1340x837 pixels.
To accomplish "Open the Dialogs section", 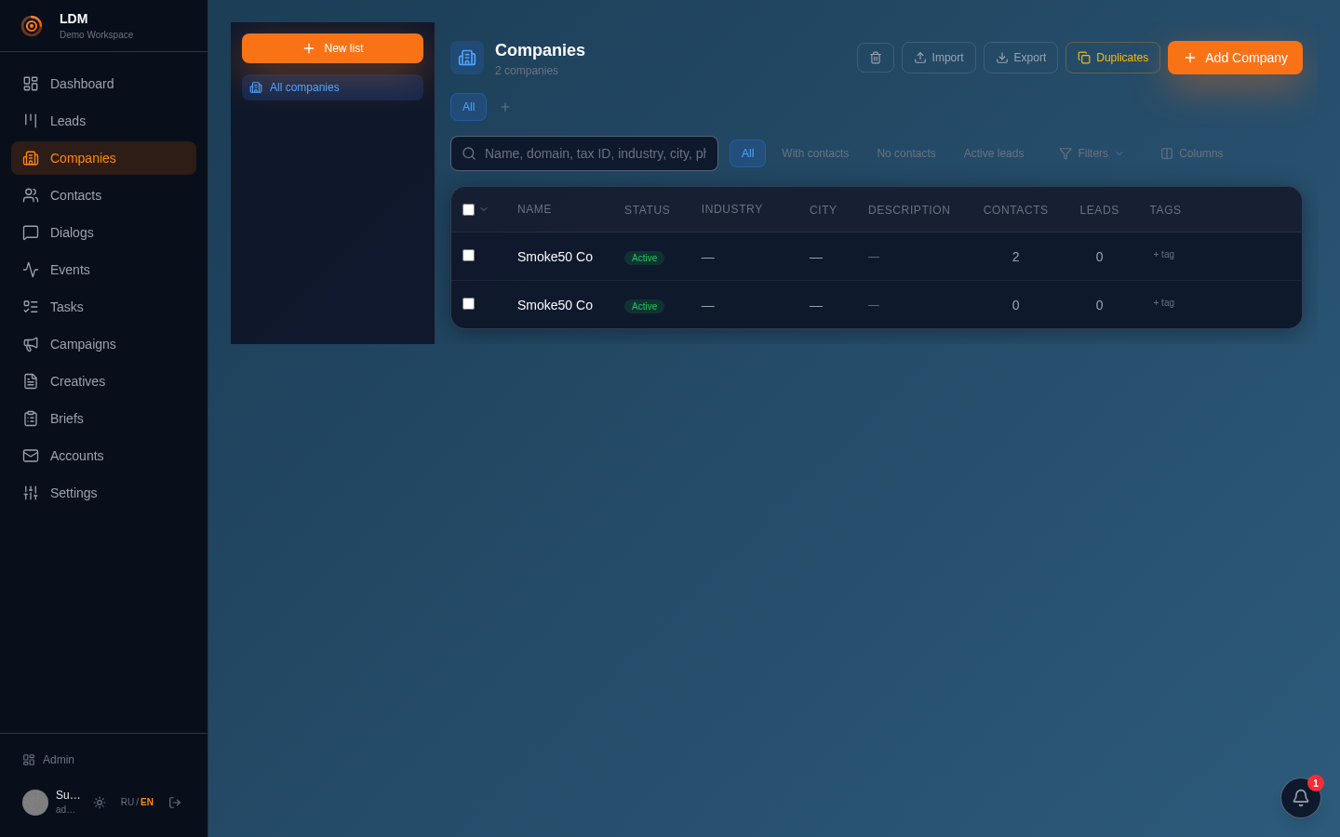I will [x=103, y=232].
